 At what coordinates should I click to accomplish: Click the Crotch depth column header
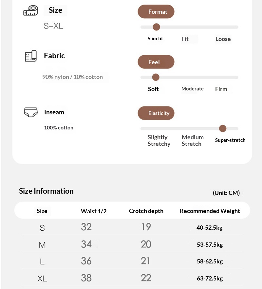[x=146, y=211]
